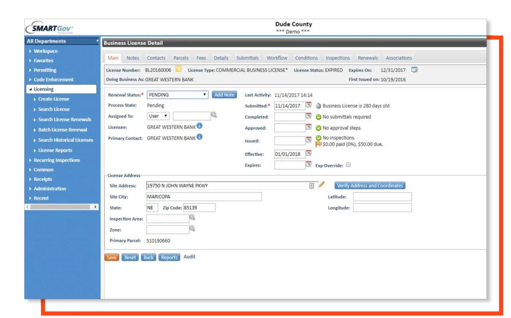Switch to the Workflow tab

pos(277,58)
